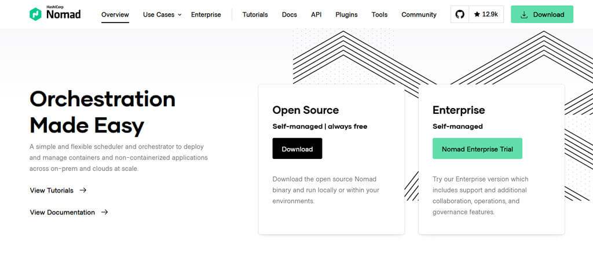The width and height of the screenshot is (593, 271).
Task: Click 'Download the open source Nomad' description
Action: pyautogui.click(x=325, y=190)
